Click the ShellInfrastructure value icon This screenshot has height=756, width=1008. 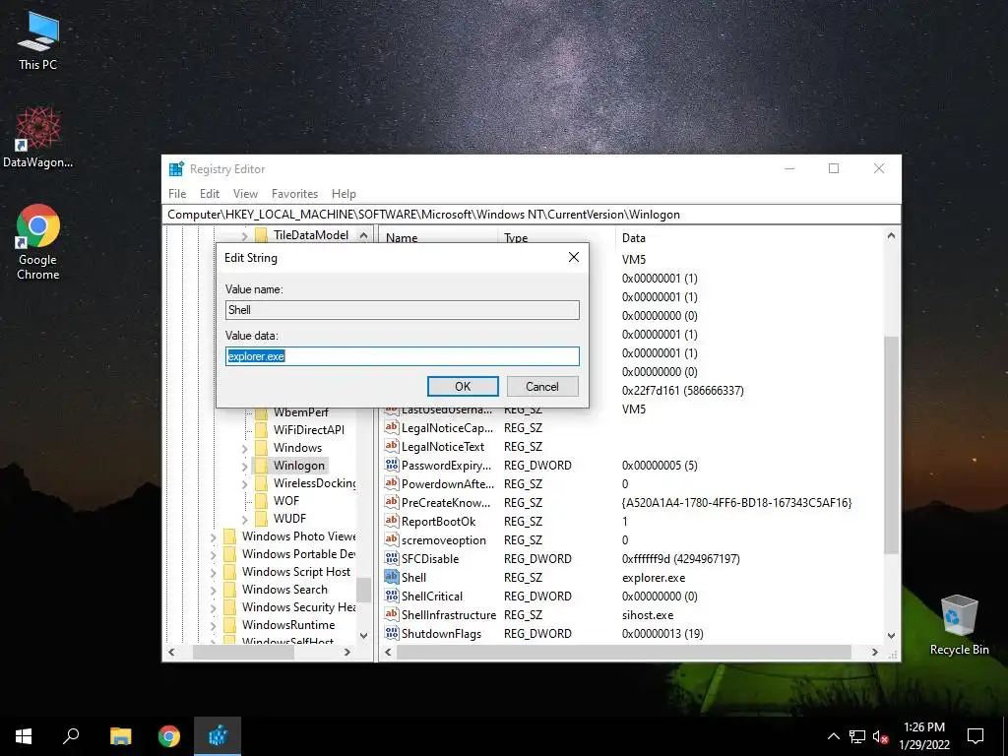pyautogui.click(x=392, y=614)
